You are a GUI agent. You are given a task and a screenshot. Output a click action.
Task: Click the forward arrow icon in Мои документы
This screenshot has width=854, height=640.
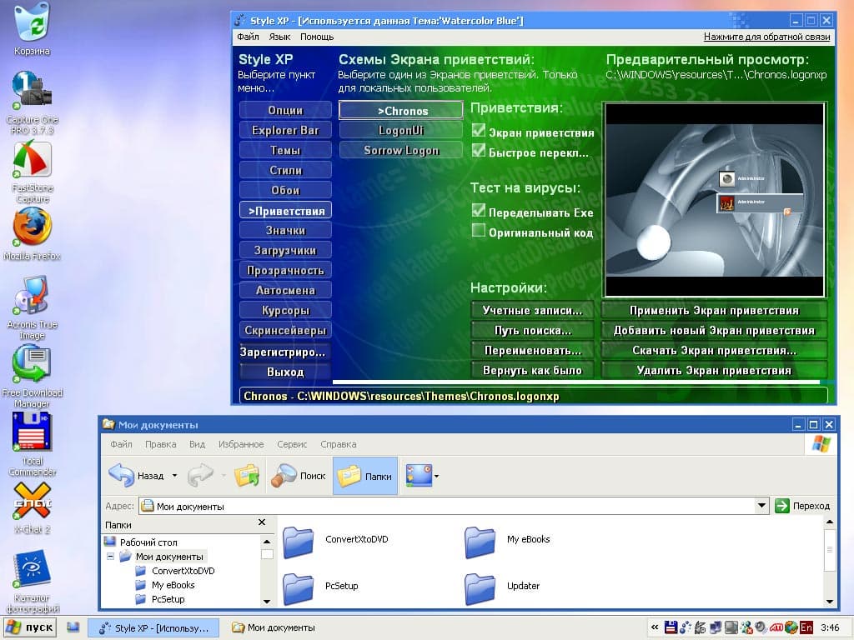tap(200, 475)
